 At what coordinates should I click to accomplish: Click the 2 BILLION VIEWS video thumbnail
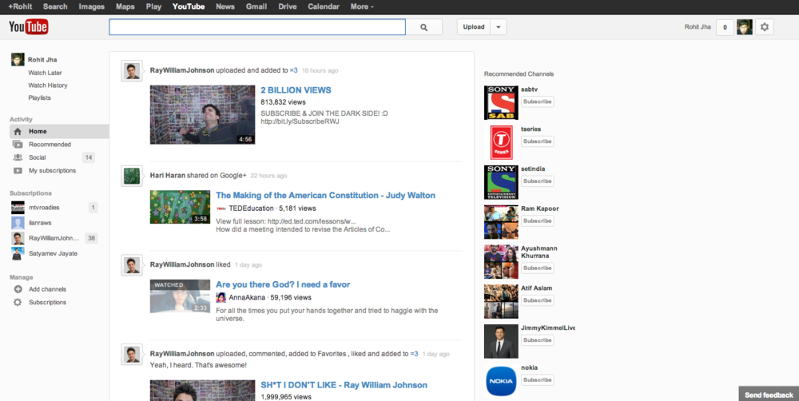(202, 115)
